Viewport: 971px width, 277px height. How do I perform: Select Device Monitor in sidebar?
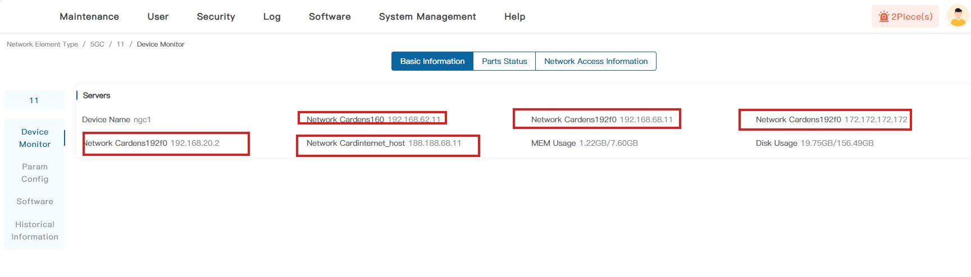[35, 138]
